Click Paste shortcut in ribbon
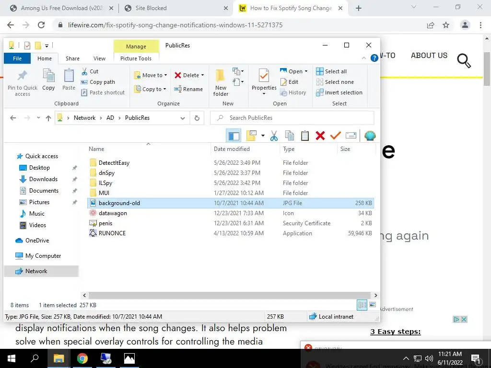 click(x=103, y=92)
